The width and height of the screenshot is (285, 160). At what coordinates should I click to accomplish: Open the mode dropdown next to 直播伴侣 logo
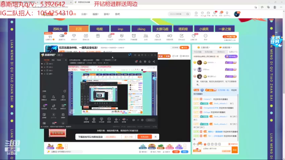point(59,55)
